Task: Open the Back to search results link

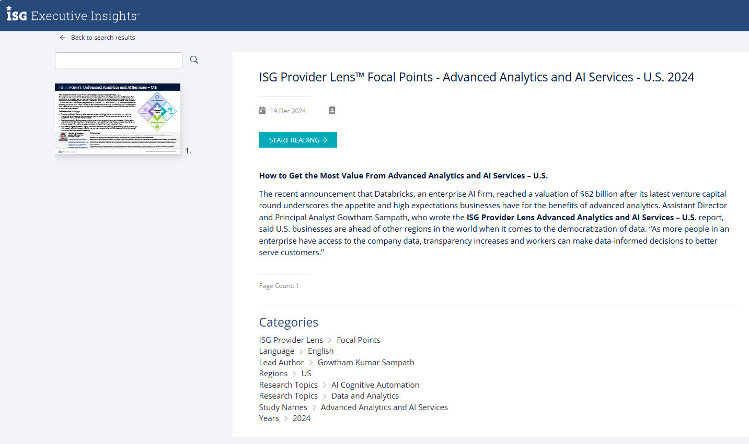Action: click(103, 38)
